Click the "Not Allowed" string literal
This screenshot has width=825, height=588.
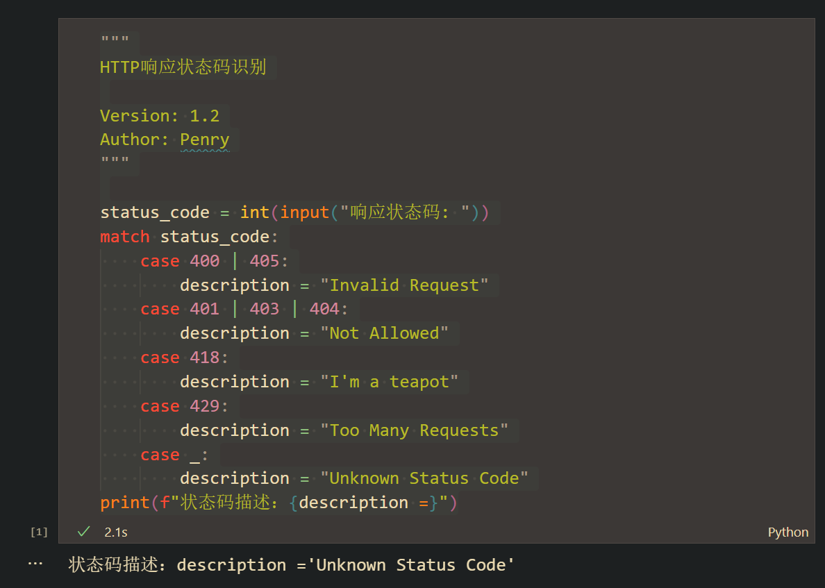(x=384, y=333)
